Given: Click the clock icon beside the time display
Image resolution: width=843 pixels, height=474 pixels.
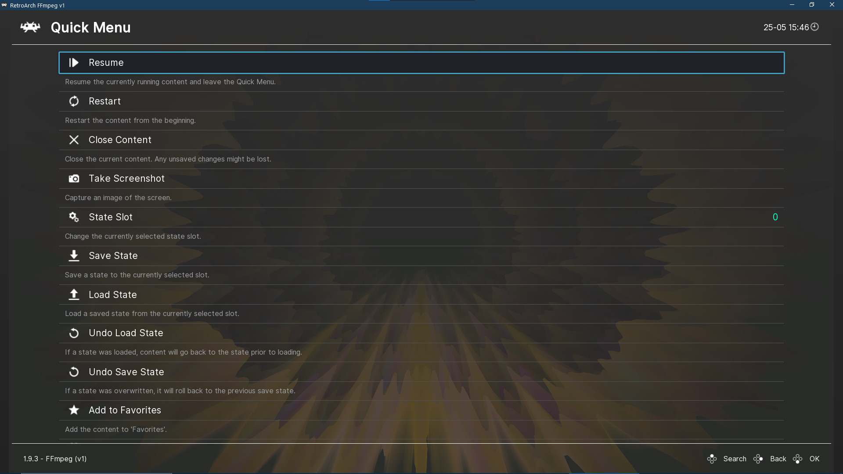Looking at the screenshot, I should tap(815, 27).
